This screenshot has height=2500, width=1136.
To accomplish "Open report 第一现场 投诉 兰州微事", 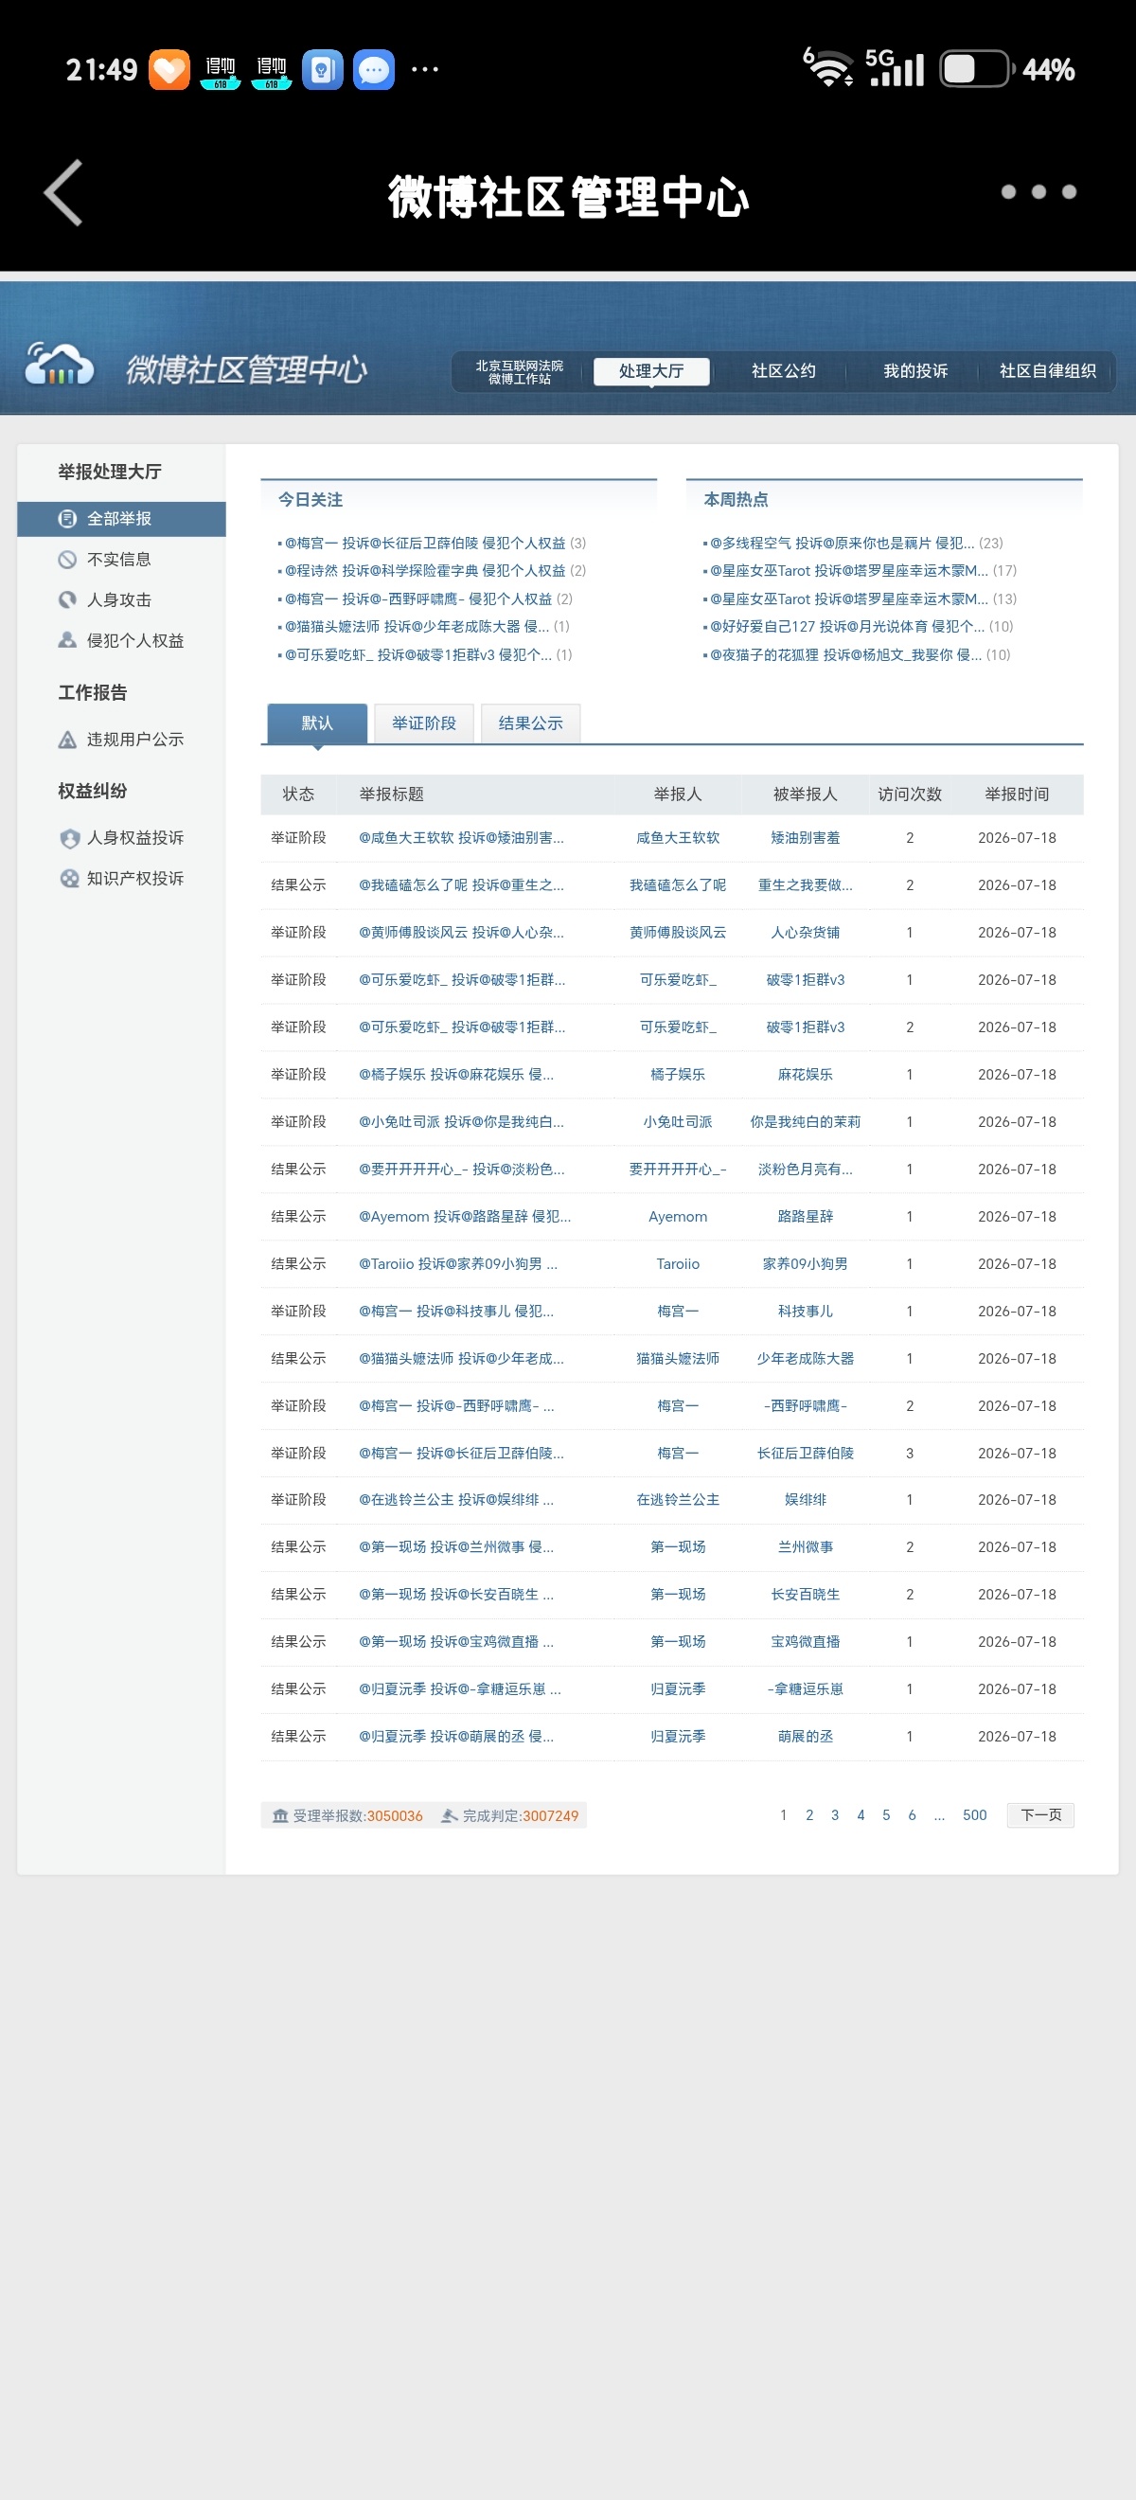I will click(x=456, y=1548).
